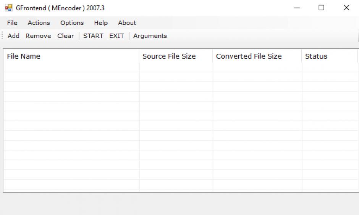
Task: Open Arguments from the toolbar
Action: (x=150, y=36)
